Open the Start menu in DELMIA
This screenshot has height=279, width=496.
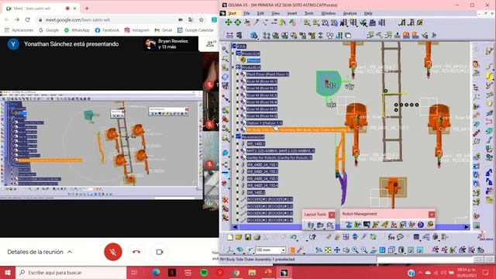pos(232,13)
